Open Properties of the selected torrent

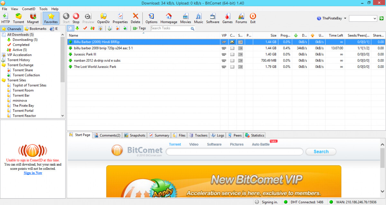[x=120, y=18]
